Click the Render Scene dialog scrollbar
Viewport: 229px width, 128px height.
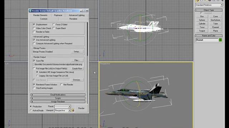click(87, 39)
